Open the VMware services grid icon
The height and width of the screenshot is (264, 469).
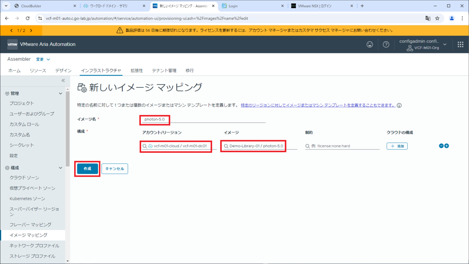[x=460, y=44]
